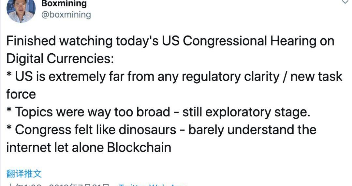Viewport: 352px width, 186px height.
Task: Click the phrase "regulatory clarity"
Action: [x=230, y=77]
